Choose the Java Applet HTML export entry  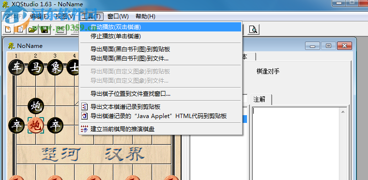(x=161, y=116)
